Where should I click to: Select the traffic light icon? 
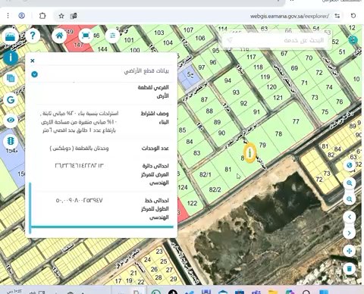(11, 141)
